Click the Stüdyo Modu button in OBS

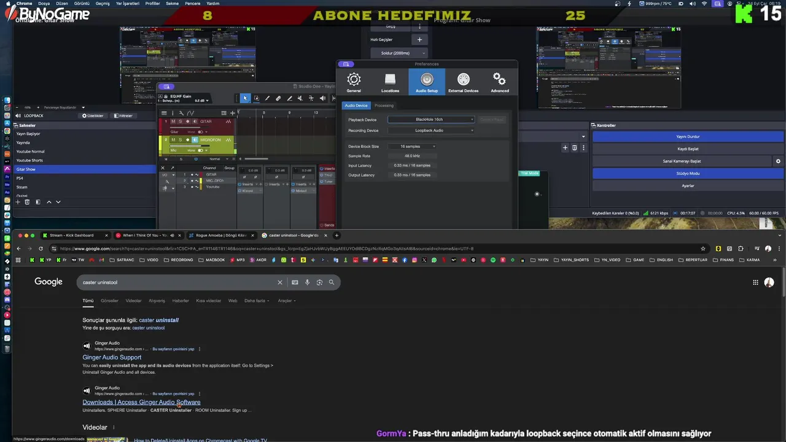point(688,173)
